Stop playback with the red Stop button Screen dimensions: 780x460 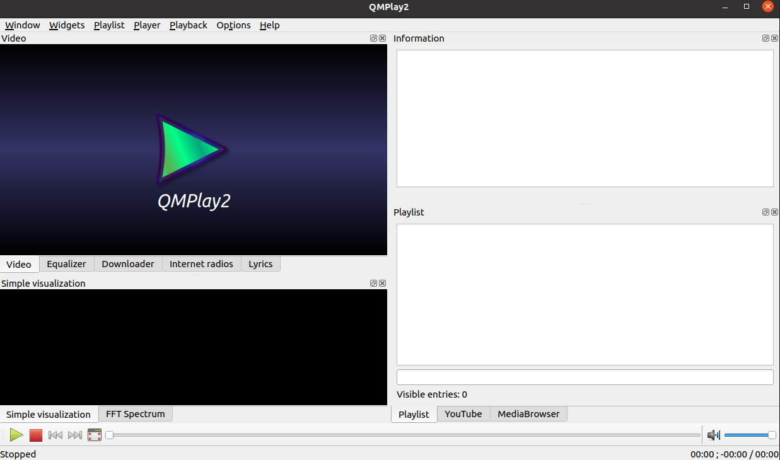click(36, 435)
